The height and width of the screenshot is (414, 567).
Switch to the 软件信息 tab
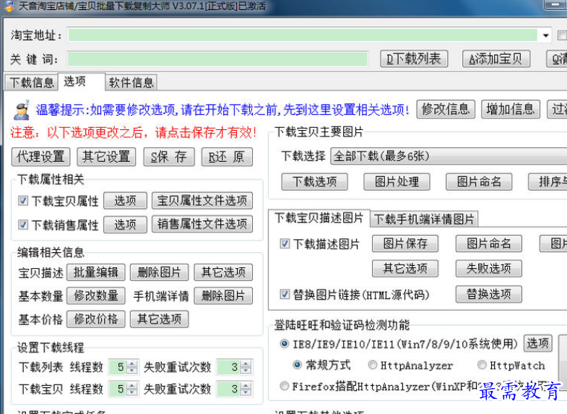131,82
